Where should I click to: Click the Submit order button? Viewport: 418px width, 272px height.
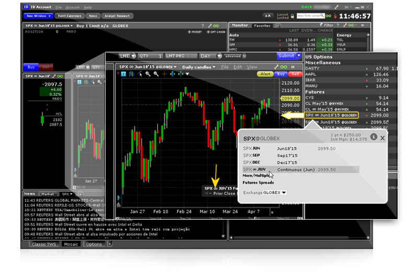tap(286, 56)
